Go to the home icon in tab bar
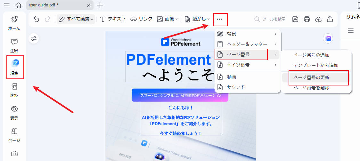Viewport: 360px width, 161px height. click(18, 5)
